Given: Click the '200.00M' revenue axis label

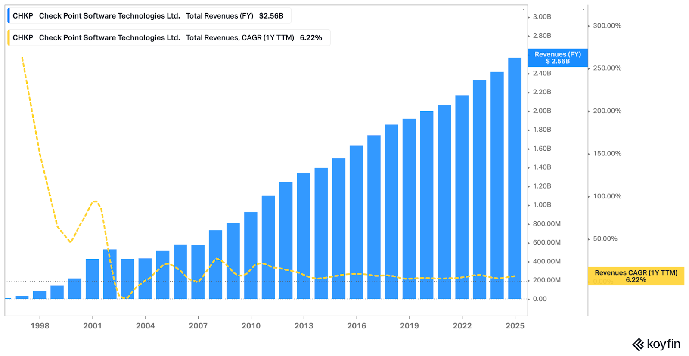Looking at the screenshot, I should [x=547, y=280].
